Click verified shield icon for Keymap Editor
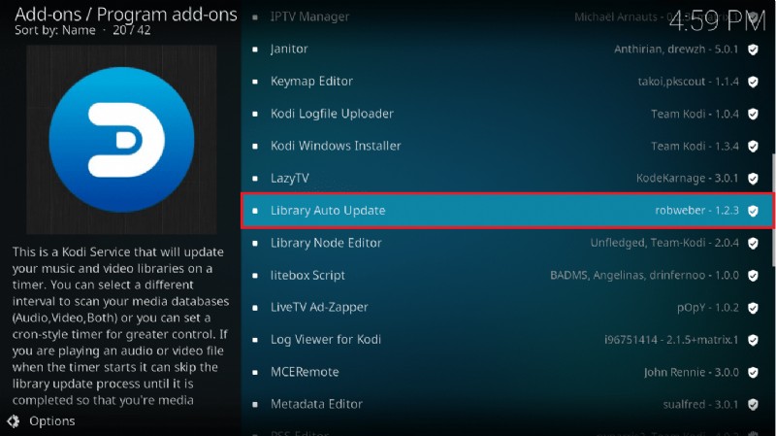Screen dimensions: 776x436 [753, 82]
